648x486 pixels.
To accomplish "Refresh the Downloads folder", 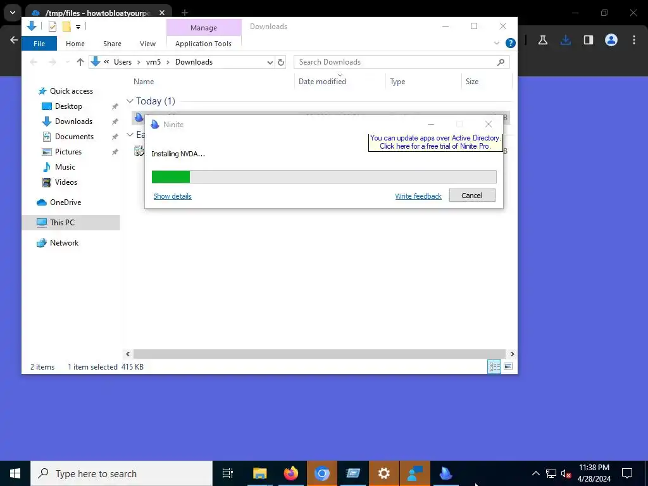I will coord(281,63).
